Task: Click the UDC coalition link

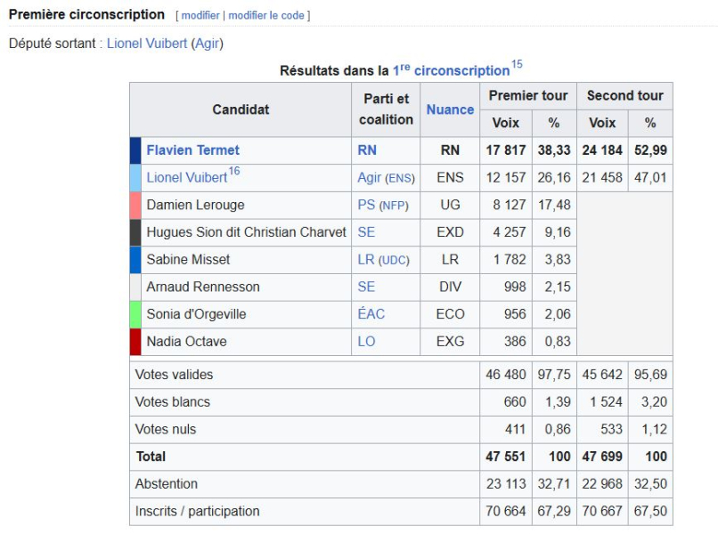Action: click(394, 261)
